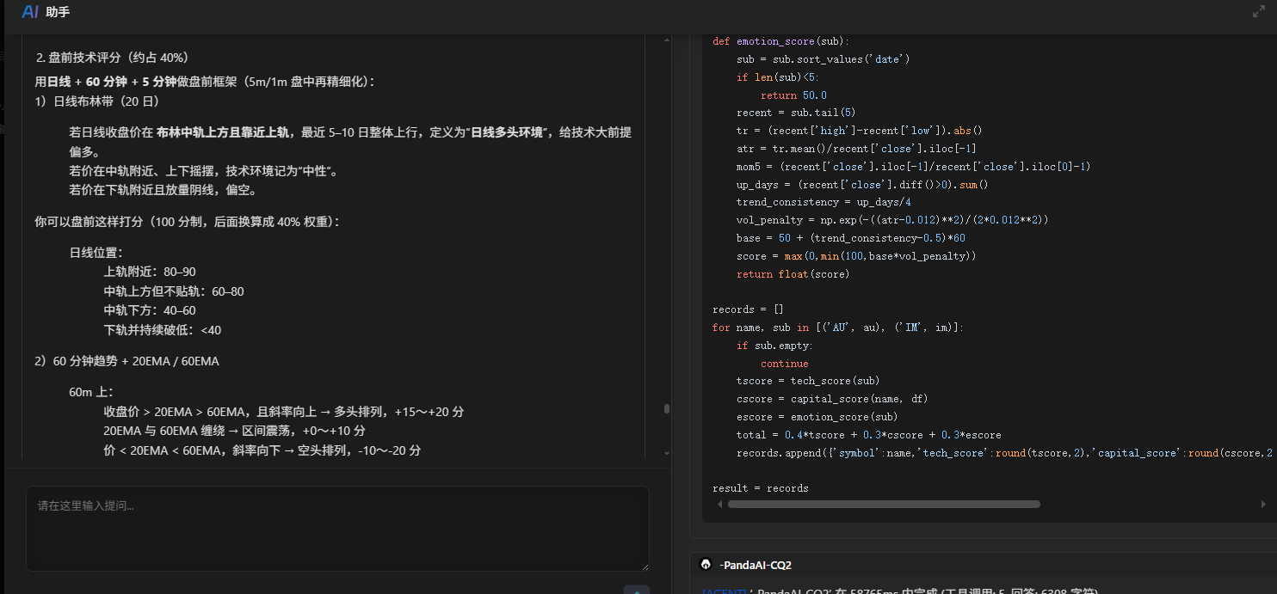The height and width of the screenshot is (594, 1277).
Task: Click the code line 'return 50.0'
Action: [x=793, y=95]
